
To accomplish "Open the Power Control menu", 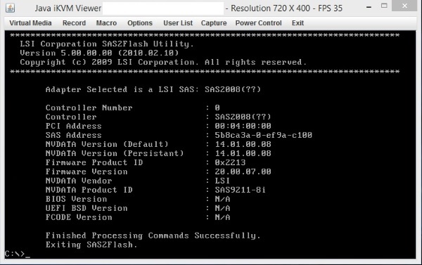I will (258, 23).
